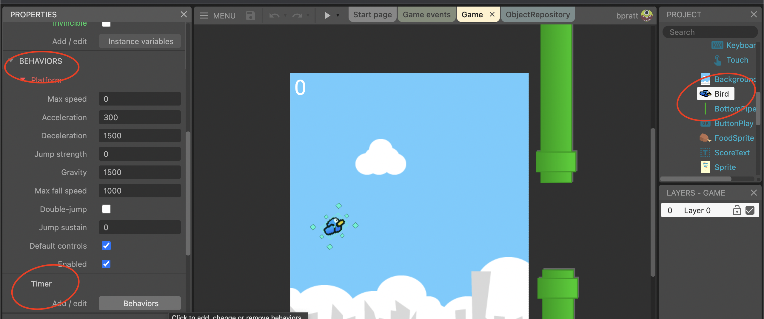
Task: Toggle Layer 0 visibility checkbox
Action: click(x=750, y=210)
